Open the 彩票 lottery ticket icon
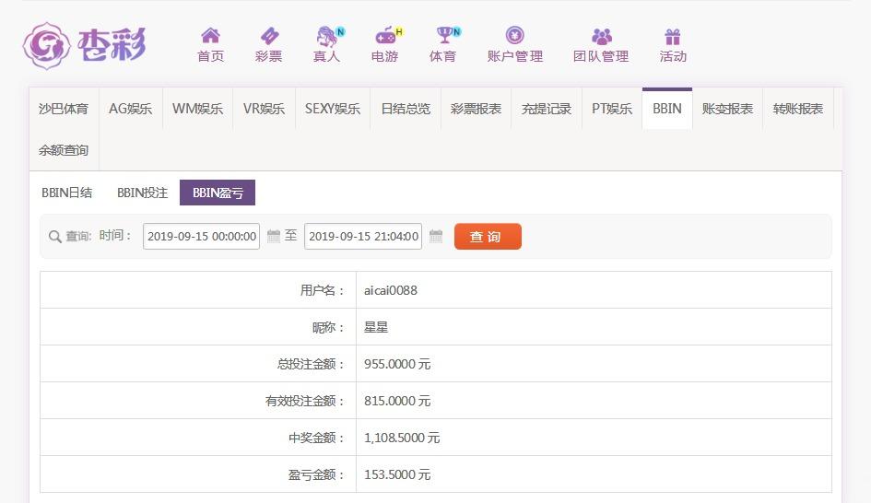Screen dimensions: 871x503 (x=268, y=37)
